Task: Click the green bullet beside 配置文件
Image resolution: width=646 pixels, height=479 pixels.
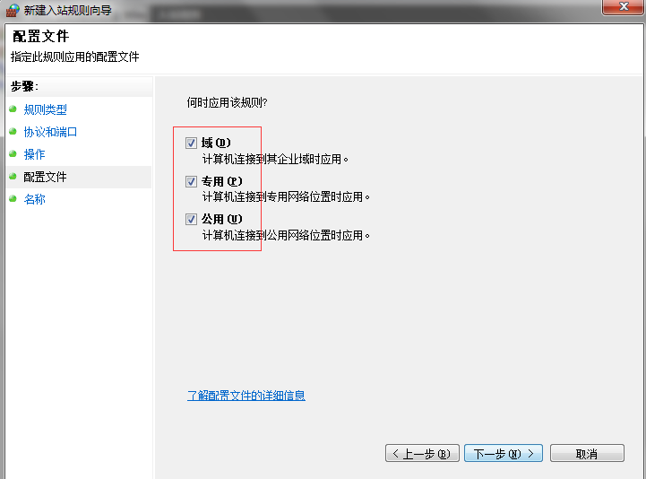Action: coord(13,177)
